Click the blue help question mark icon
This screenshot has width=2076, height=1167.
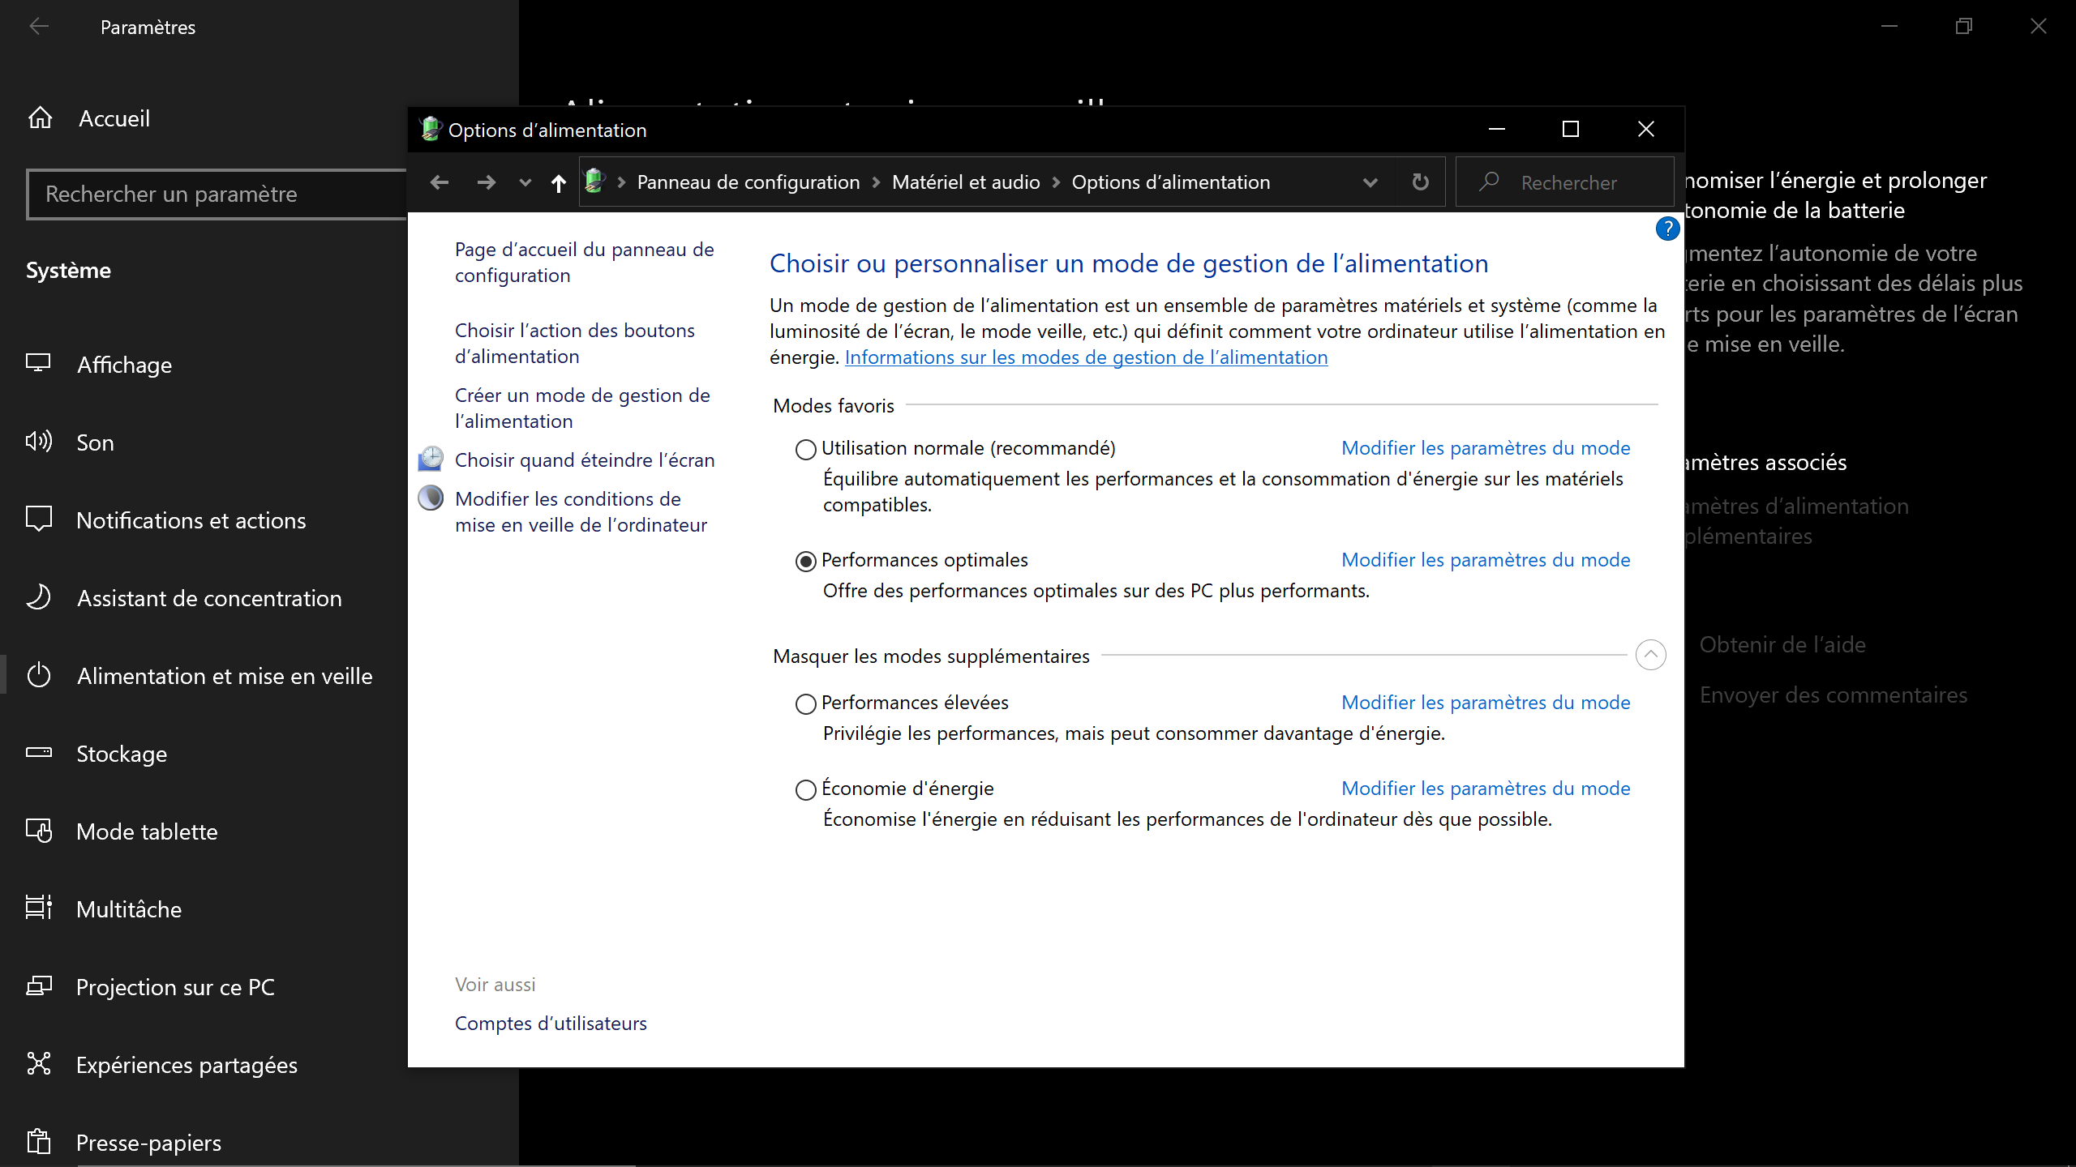pyautogui.click(x=1666, y=229)
